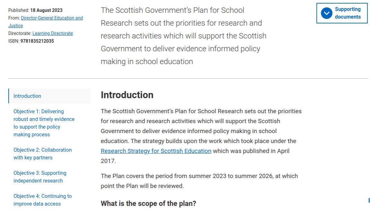Image resolution: width=370 pixels, height=212 pixels.
Task: Click the ISBN number 9781835212035
Action: [37, 41]
